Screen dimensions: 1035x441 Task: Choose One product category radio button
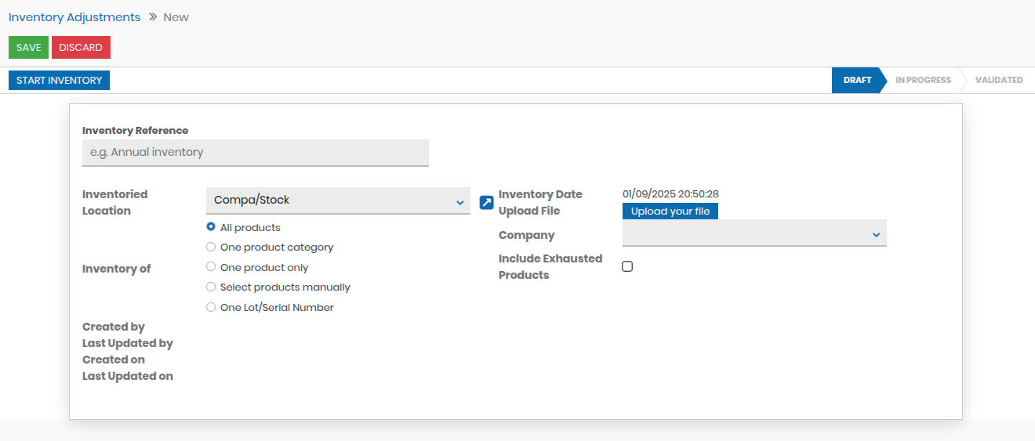(x=211, y=247)
